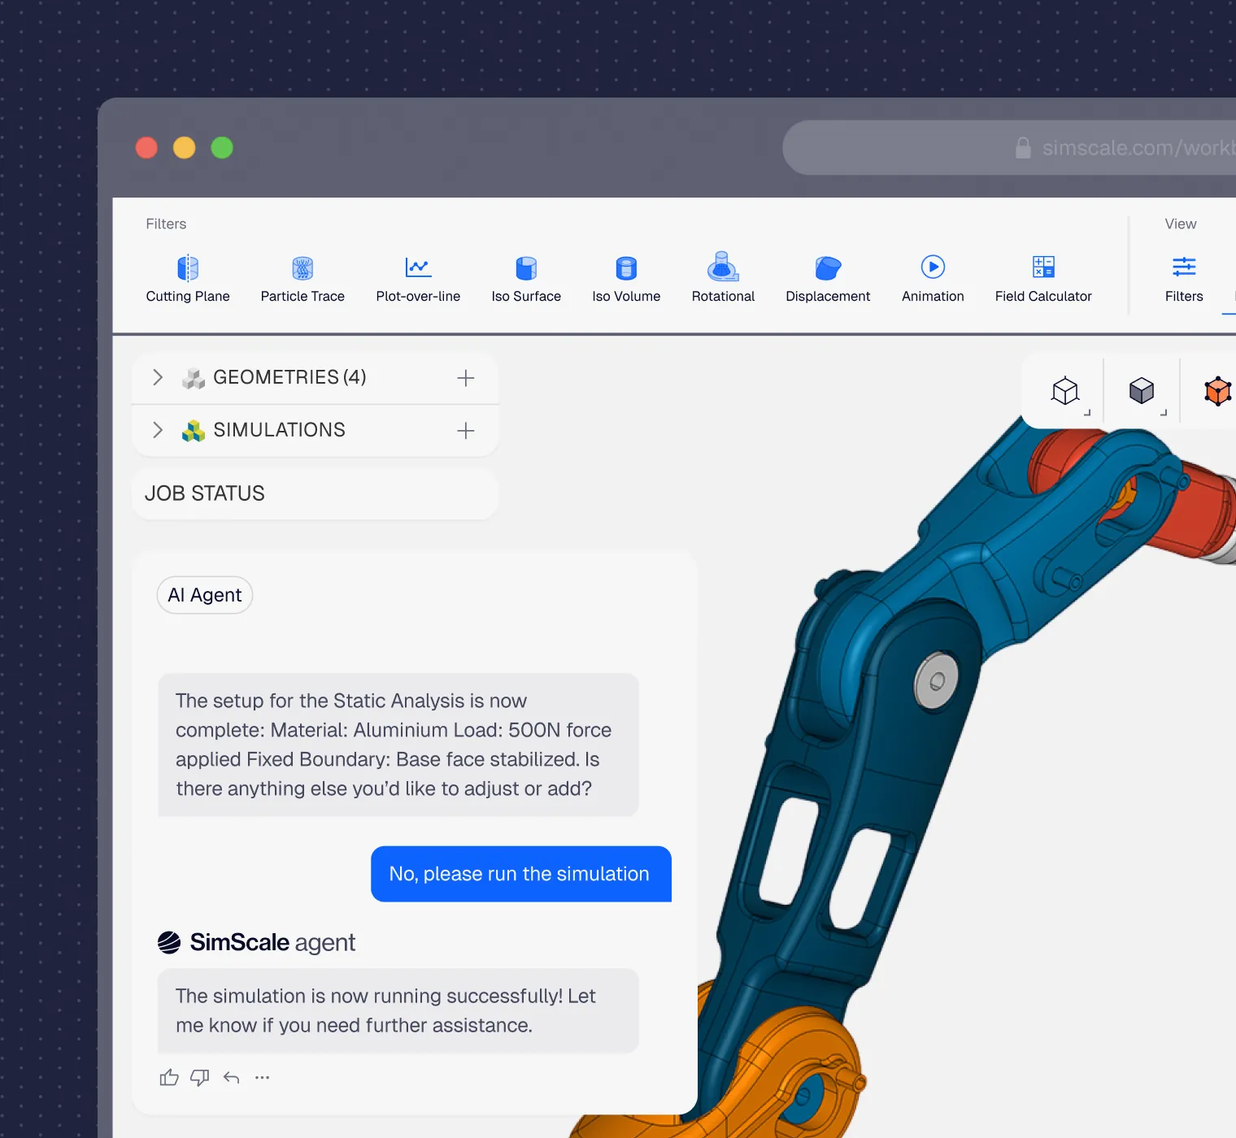Open more options ellipsis under agent message
The width and height of the screenshot is (1236, 1138).
[262, 1078]
